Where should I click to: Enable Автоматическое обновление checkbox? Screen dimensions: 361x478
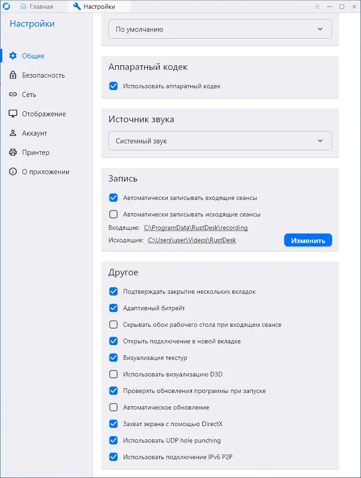coord(113,407)
